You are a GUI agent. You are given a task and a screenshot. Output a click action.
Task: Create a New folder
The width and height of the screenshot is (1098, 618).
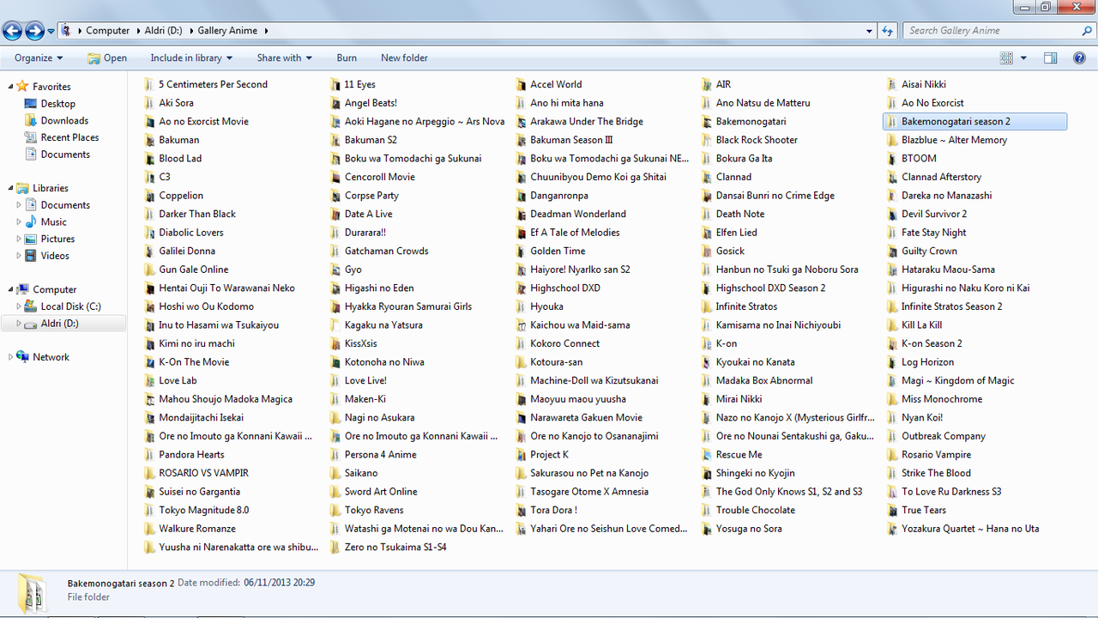click(404, 58)
